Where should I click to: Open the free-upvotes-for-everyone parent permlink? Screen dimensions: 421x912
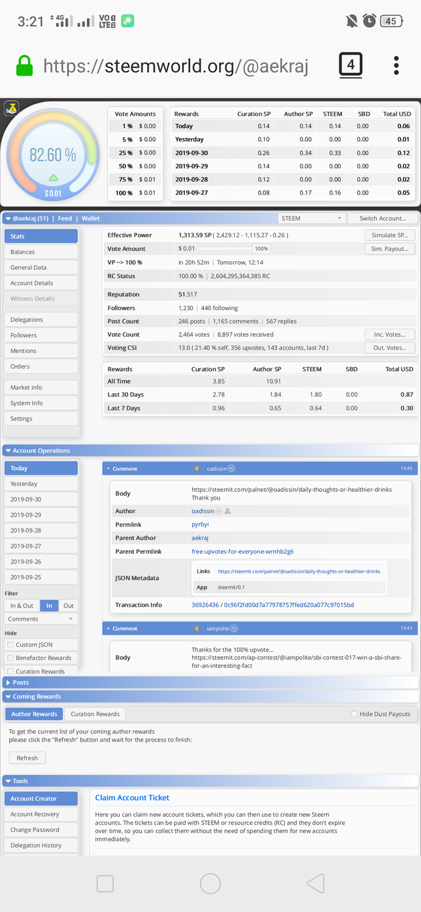243,552
